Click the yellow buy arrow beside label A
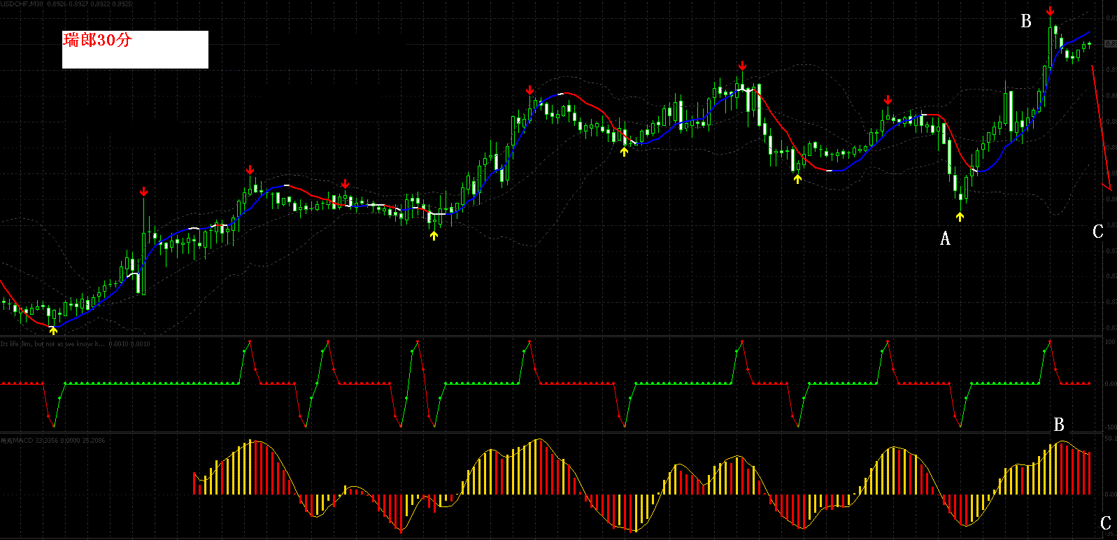Screen dimensions: 1117x540 [x=960, y=217]
